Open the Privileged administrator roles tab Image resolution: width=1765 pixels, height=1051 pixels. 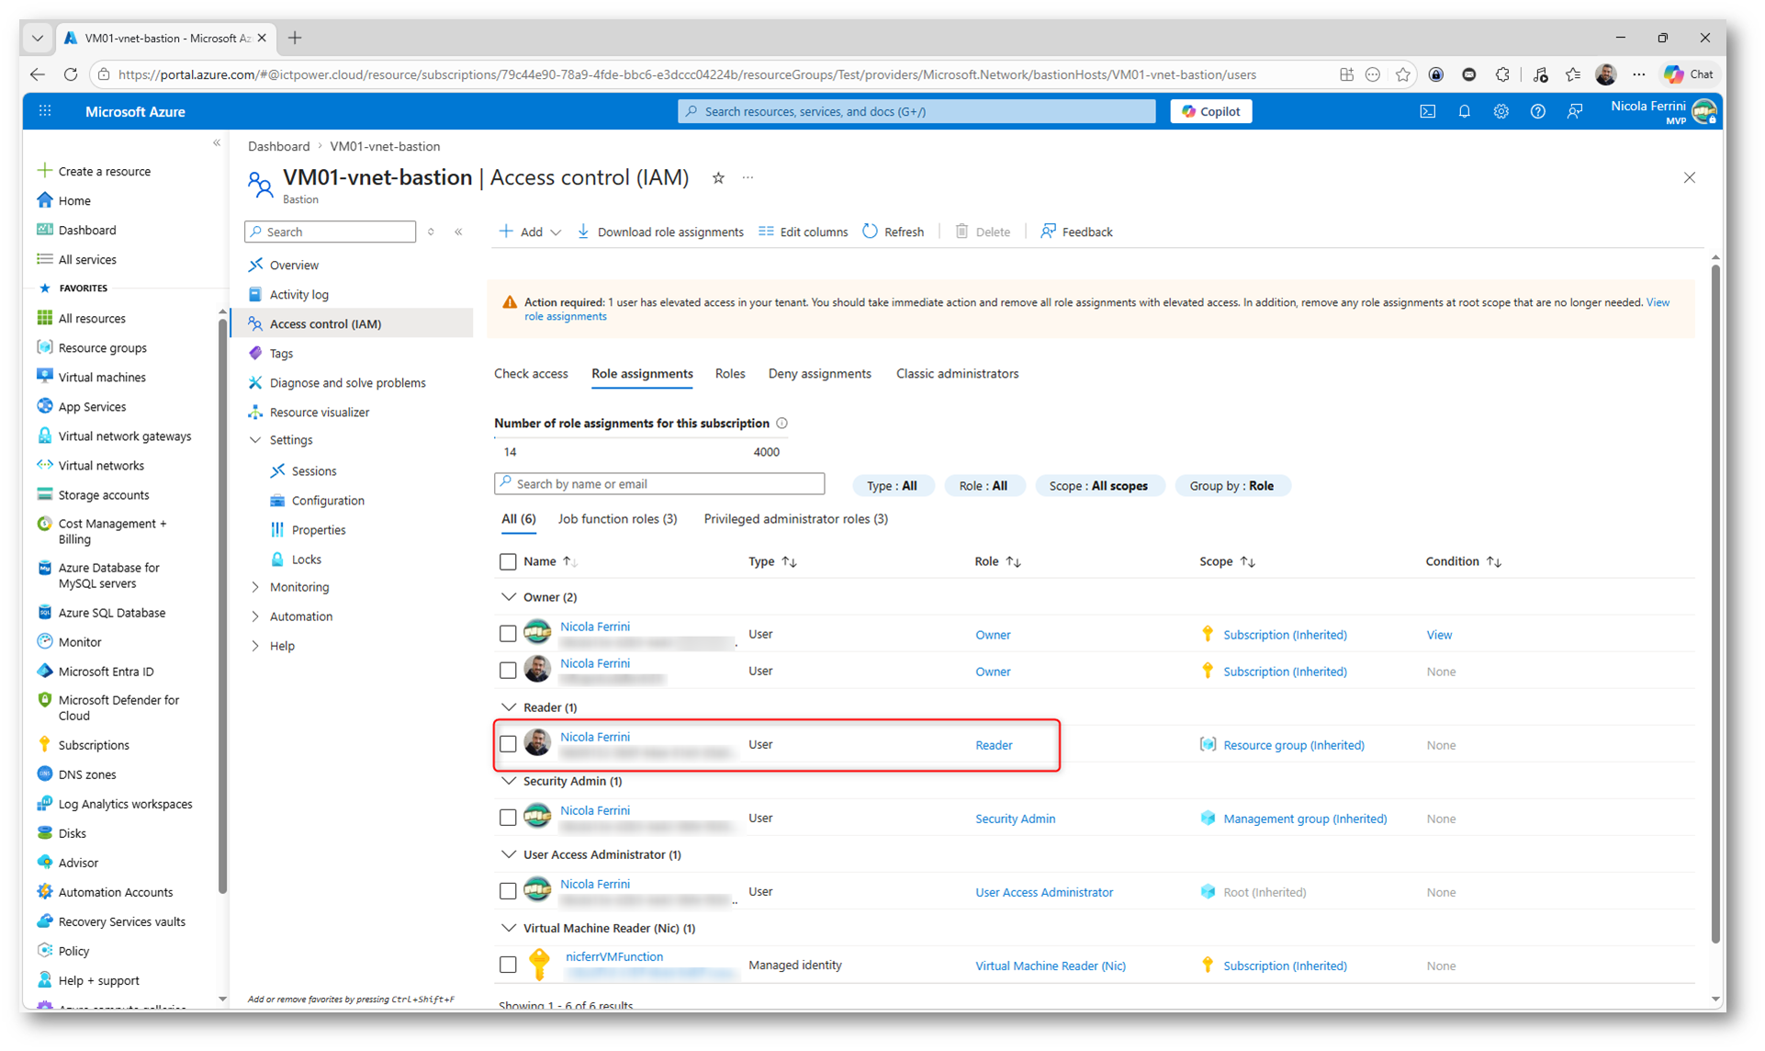pyautogui.click(x=795, y=519)
